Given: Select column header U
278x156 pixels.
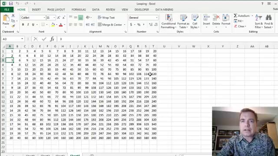Looking at the screenshot, I should 164,46.
